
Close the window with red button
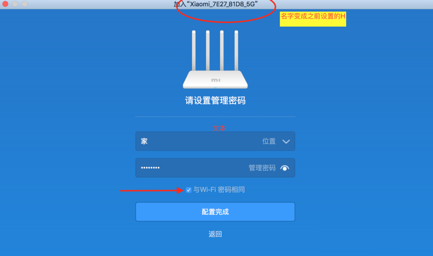click(x=5, y=4)
